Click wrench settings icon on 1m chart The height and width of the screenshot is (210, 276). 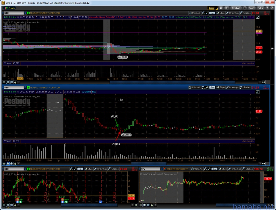coord(207,87)
